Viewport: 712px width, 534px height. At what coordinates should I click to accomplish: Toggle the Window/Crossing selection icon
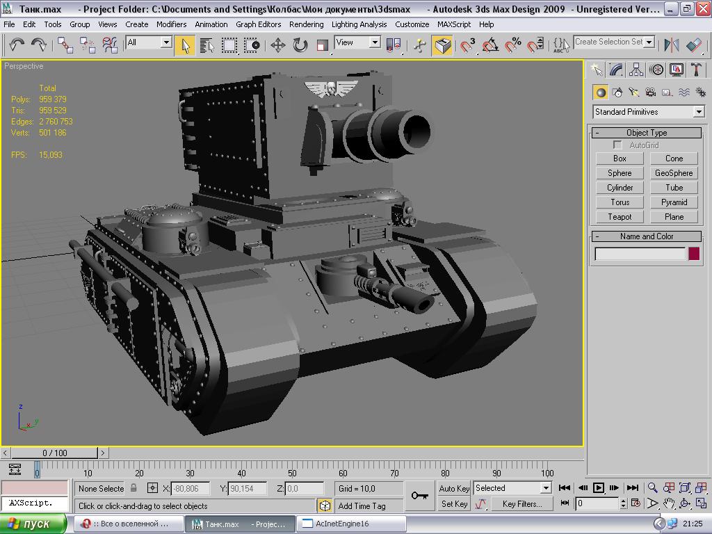coord(252,45)
